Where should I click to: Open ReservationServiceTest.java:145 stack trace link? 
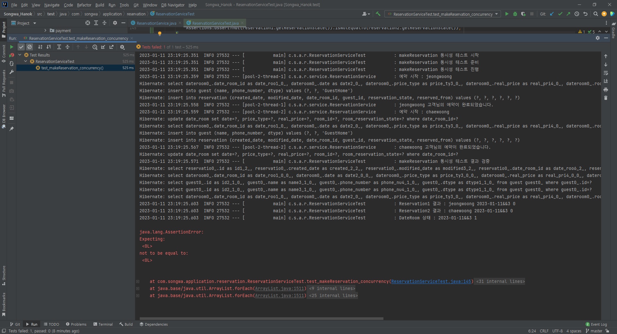click(x=431, y=281)
